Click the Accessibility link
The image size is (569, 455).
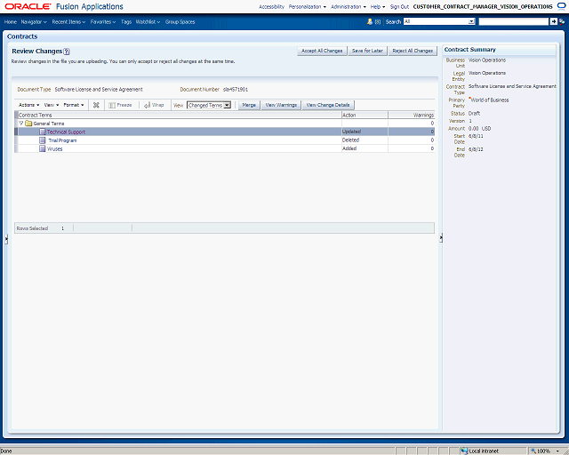[x=271, y=6]
